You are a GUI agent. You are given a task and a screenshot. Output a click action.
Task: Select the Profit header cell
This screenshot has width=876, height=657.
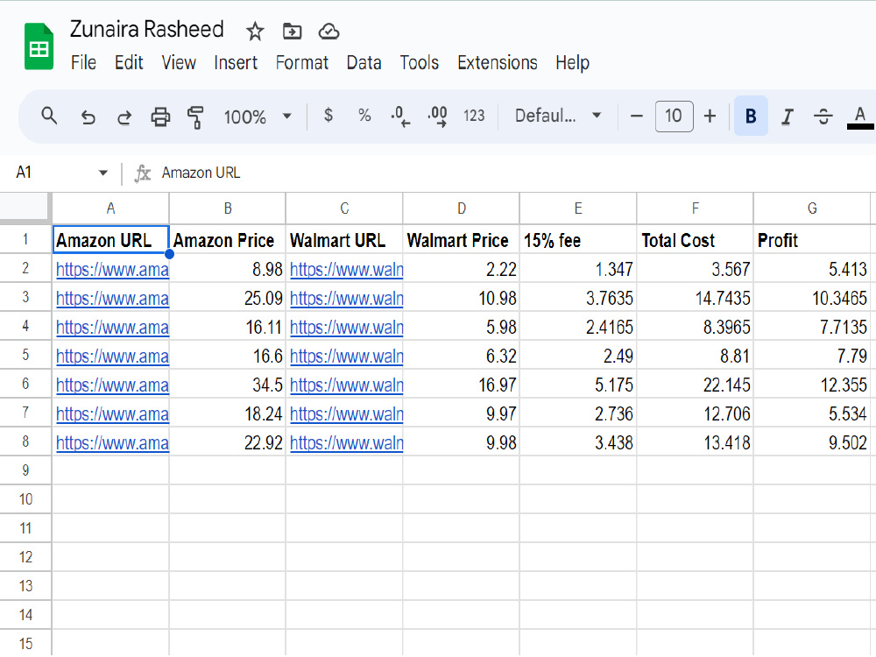coord(812,240)
